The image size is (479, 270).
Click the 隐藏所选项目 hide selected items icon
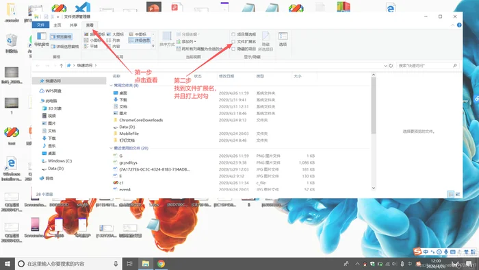coord(266,41)
